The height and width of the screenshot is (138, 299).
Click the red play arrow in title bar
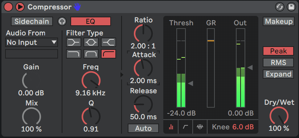coord(20,7)
